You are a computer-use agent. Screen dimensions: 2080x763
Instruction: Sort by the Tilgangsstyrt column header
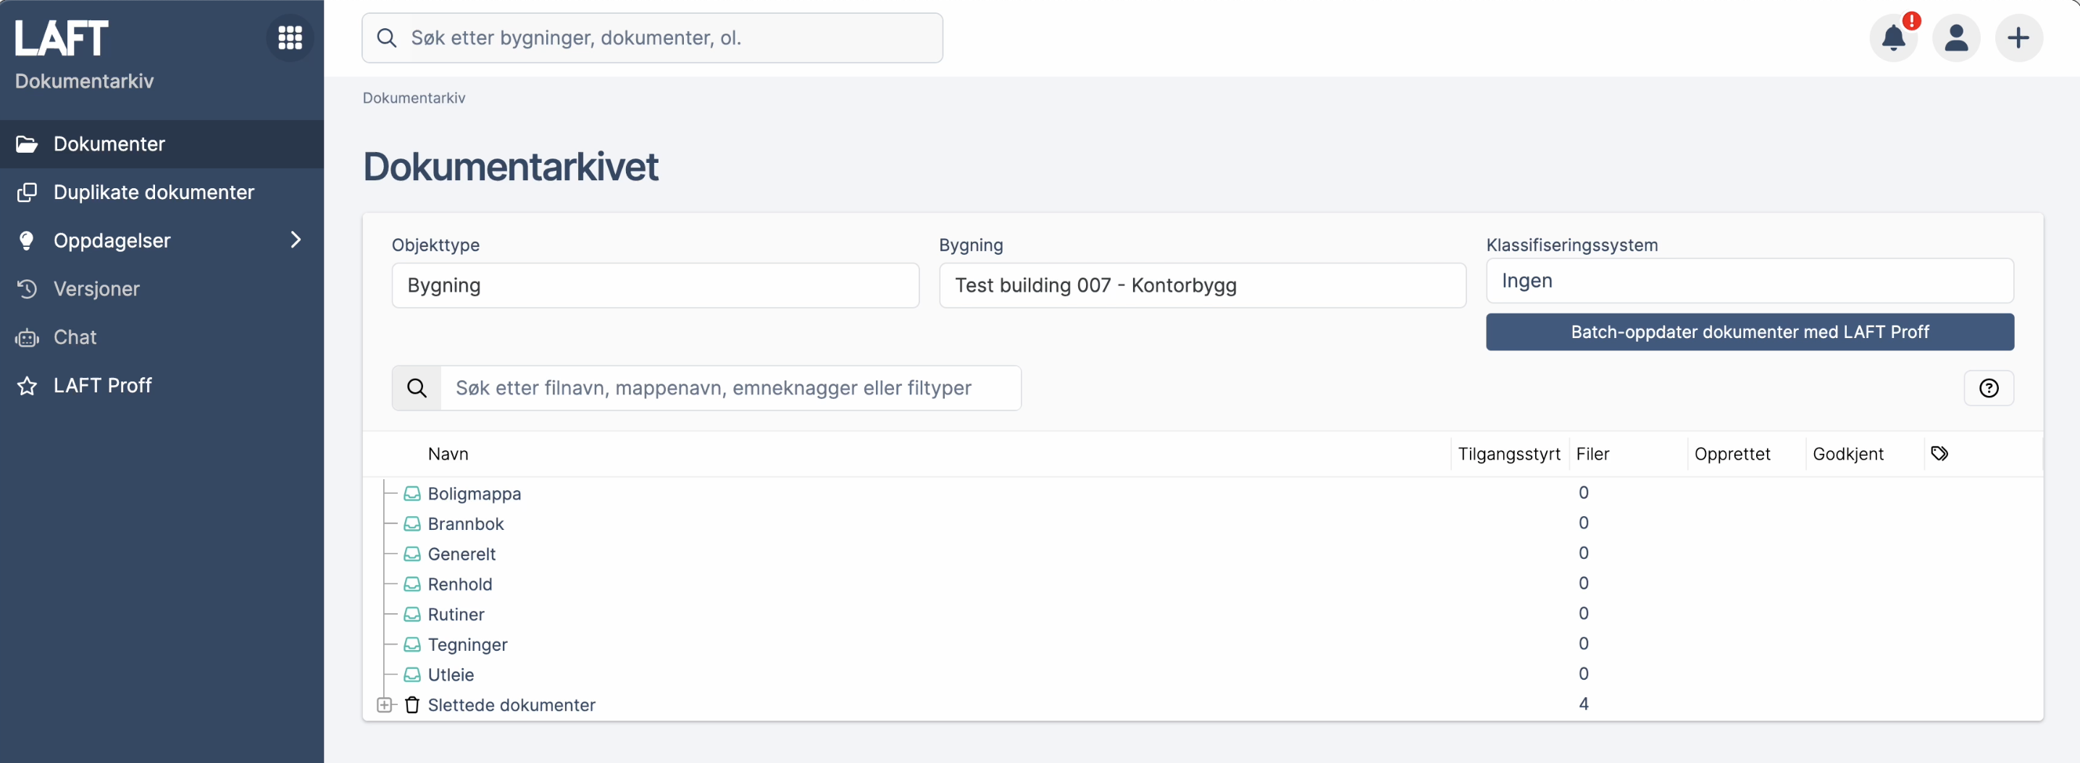[x=1508, y=454]
